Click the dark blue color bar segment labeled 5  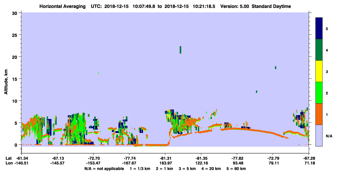click(x=319, y=28)
